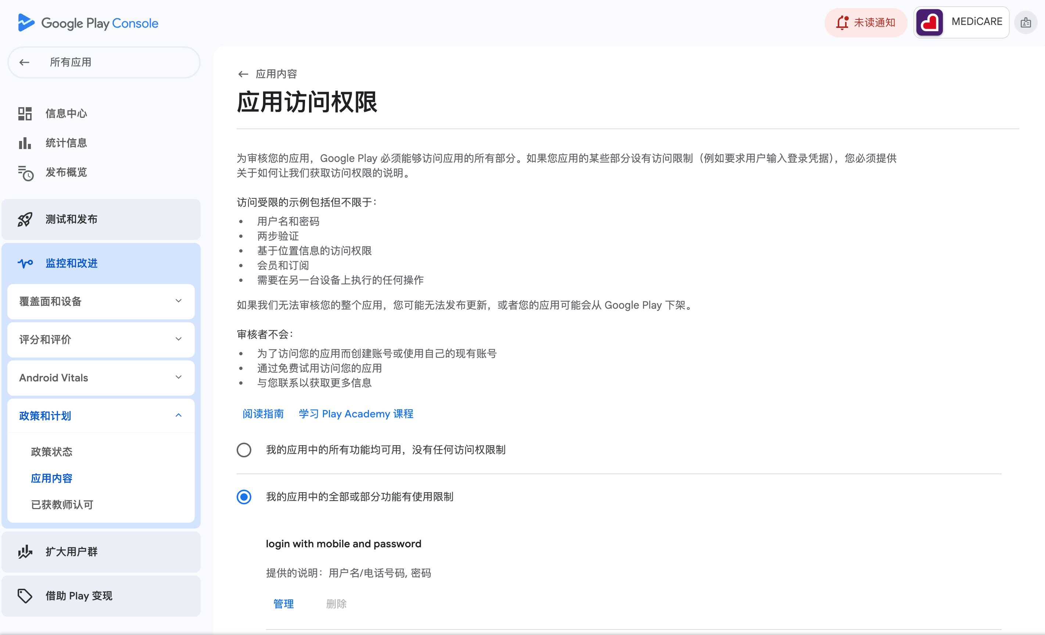Open 政策状态 in the sidebar
Screen dimensions: 1045x635
[52, 451]
